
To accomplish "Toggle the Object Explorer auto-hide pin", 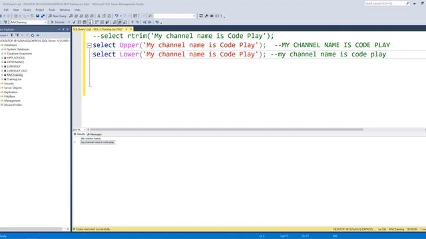I will click(63, 29).
